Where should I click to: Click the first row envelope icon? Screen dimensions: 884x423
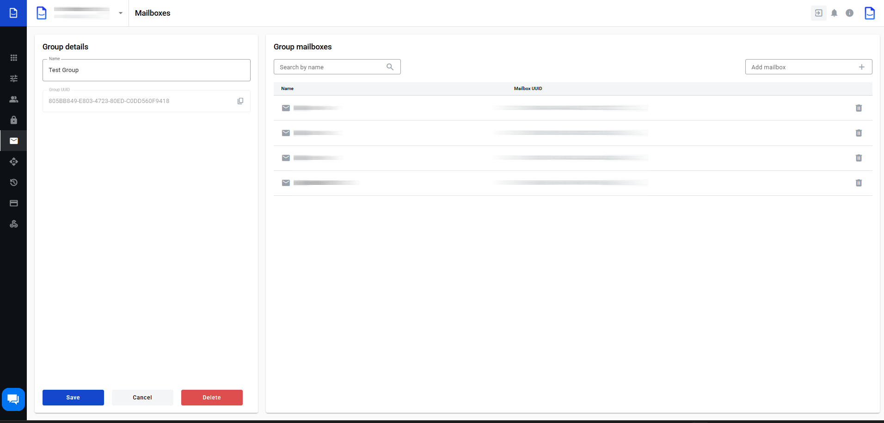(x=286, y=108)
